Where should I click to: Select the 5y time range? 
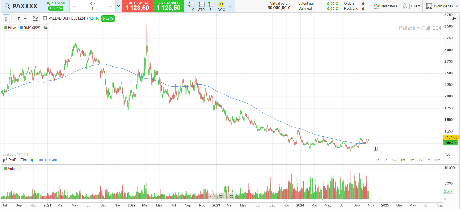click(428, 160)
